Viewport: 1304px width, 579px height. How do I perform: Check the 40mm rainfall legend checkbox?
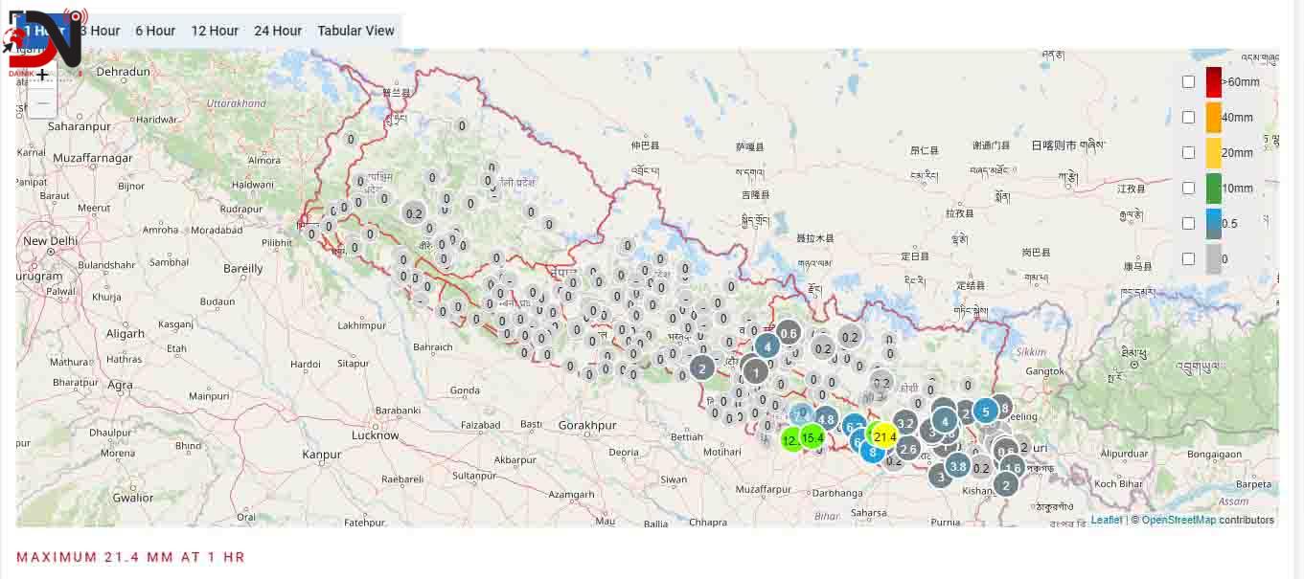pos(1188,117)
